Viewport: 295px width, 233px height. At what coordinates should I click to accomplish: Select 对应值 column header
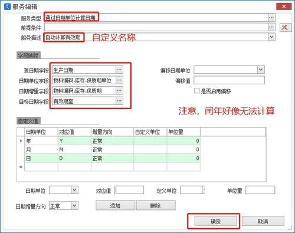[74, 132]
